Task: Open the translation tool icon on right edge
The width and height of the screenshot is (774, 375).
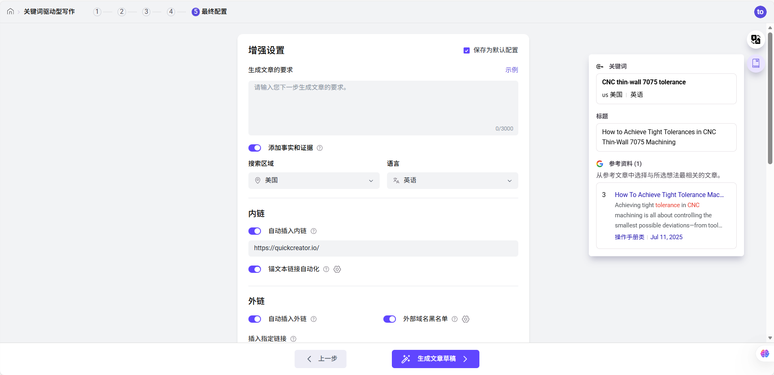Action: (755, 39)
